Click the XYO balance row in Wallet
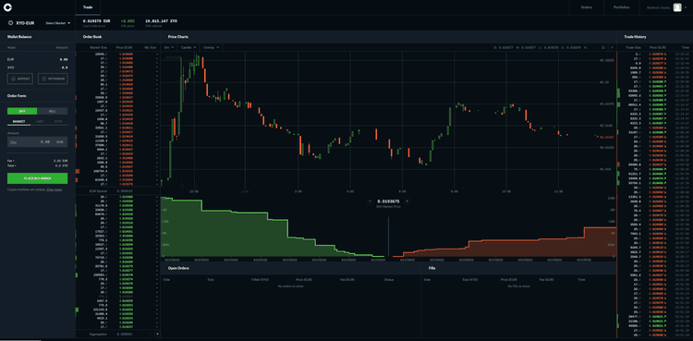The image size is (693, 341). pyautogui.click(x=38, y=67)
